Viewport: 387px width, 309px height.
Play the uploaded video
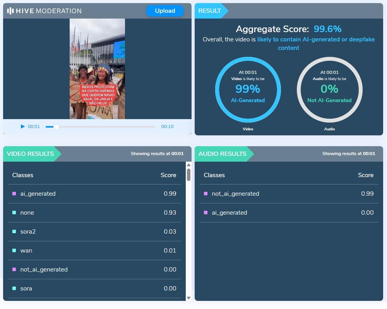coord(23,126)
